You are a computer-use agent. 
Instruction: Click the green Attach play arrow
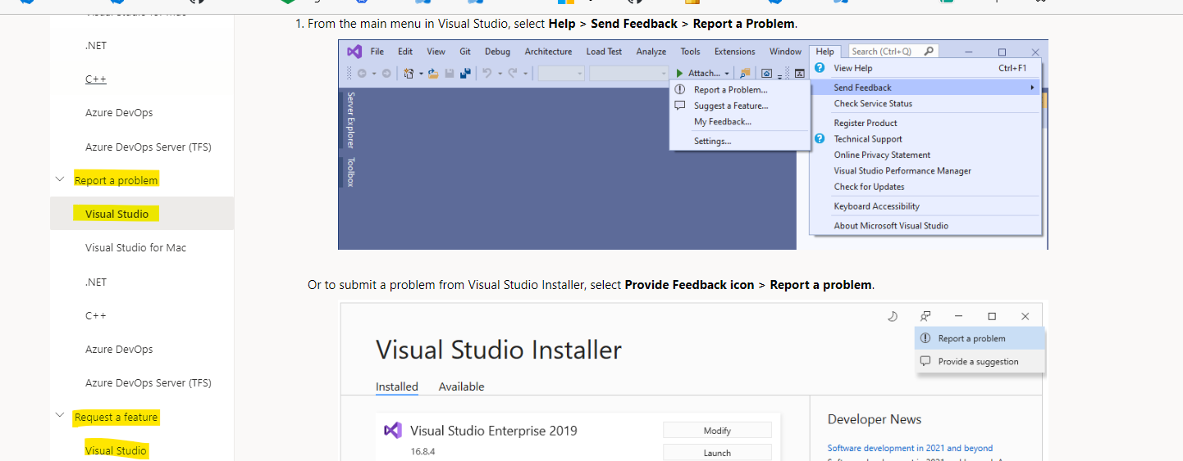(679, 73)
